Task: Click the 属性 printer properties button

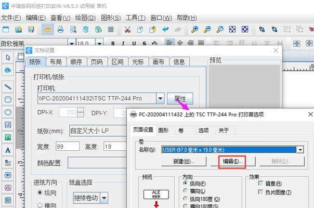Action: (180, 98)
